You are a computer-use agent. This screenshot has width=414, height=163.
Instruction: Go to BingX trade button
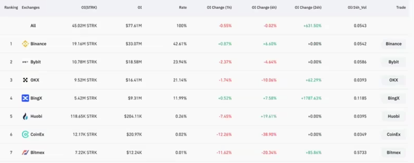click(393, 98)
